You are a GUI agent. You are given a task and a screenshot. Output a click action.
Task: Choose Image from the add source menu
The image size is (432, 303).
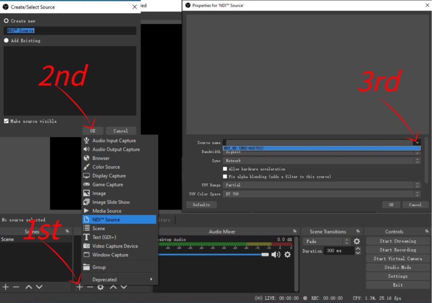(119, 193)
